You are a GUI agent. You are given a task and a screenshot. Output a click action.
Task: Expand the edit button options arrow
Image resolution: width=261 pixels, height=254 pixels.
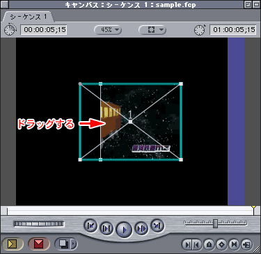coord(74,244)
